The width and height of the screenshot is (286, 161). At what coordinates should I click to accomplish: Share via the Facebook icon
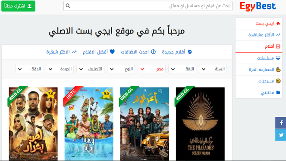(281, 123)
